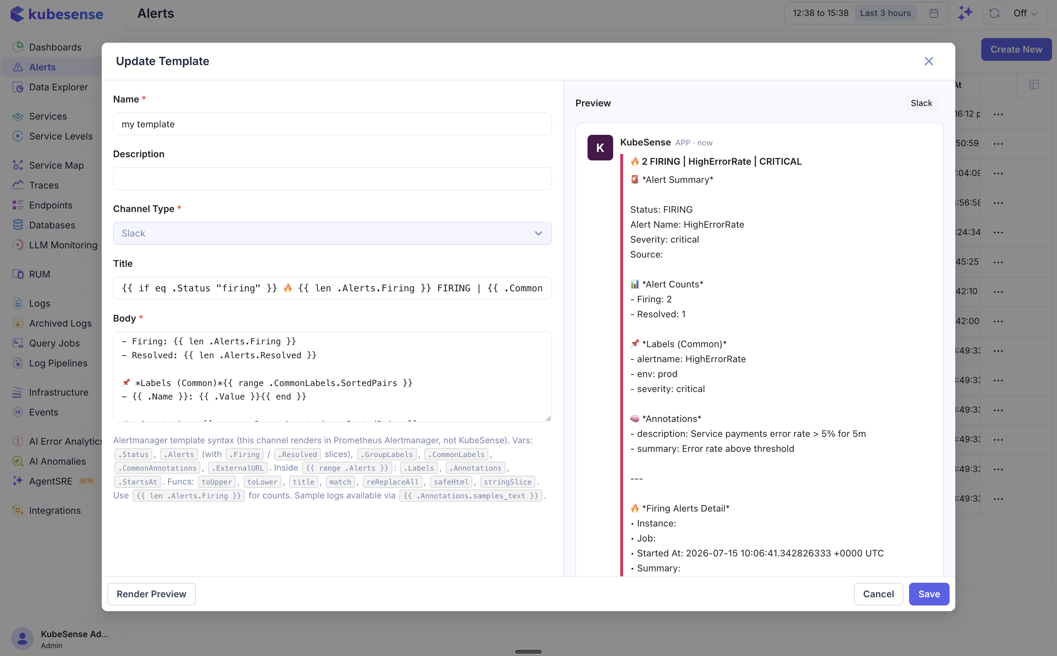The image size is (1057, 656).
Task: Open Query Jobs icon
Action: (18, 343)
